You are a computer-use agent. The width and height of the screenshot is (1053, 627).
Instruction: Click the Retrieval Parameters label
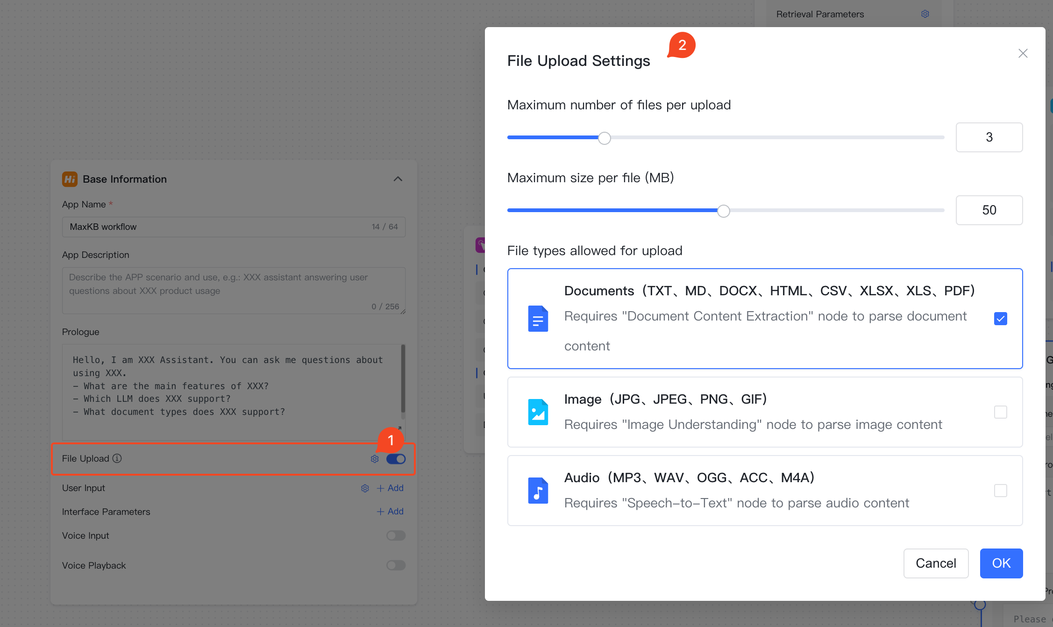click(820, 14)
